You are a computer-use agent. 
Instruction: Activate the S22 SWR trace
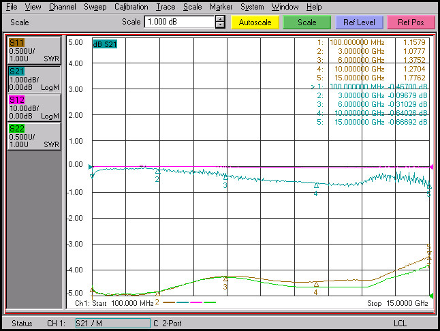tap(33, 136)
